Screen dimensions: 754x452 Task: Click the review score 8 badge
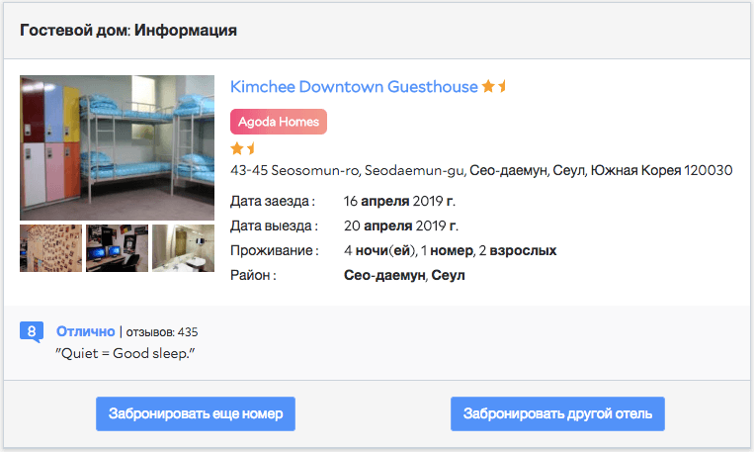[32, 331]
